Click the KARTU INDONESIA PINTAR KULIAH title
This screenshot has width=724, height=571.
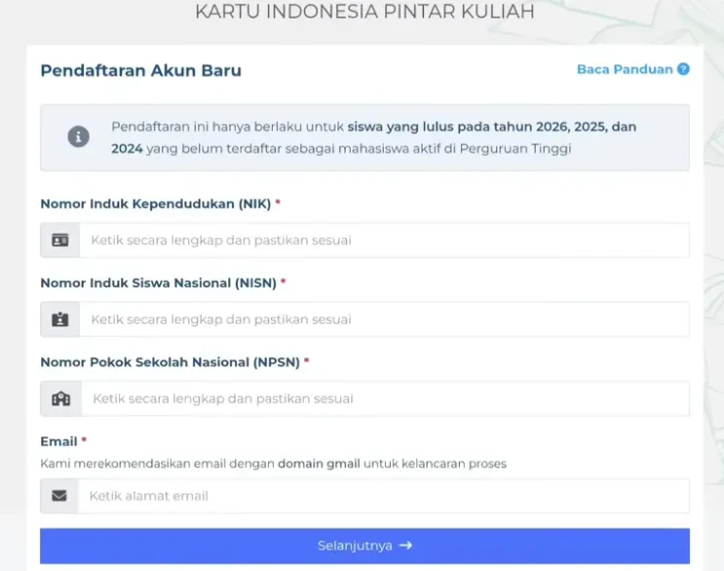[x=364, y=11]
